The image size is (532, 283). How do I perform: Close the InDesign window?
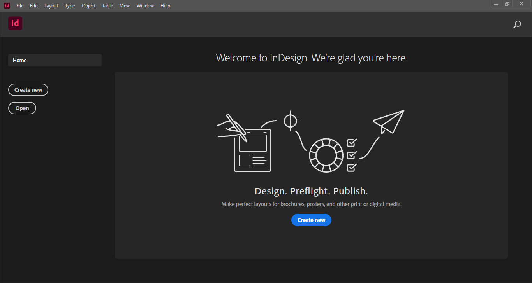pyautogui.click(x=521, y=4)
